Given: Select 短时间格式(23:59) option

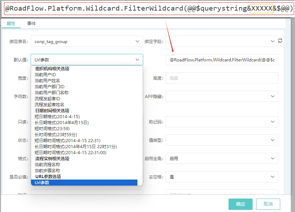Looking at the screenshot, I should click(x=84, y=129).
